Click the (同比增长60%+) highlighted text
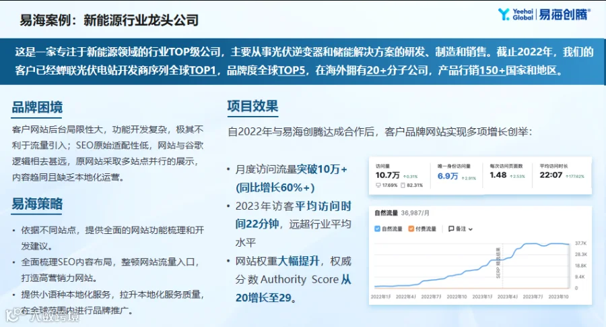The height and width of the screenshot is (327, 606). coord(275,187)
